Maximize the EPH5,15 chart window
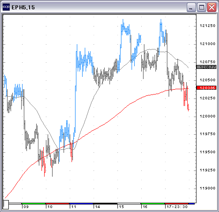219x212 pixels. (x=201, y=7)
